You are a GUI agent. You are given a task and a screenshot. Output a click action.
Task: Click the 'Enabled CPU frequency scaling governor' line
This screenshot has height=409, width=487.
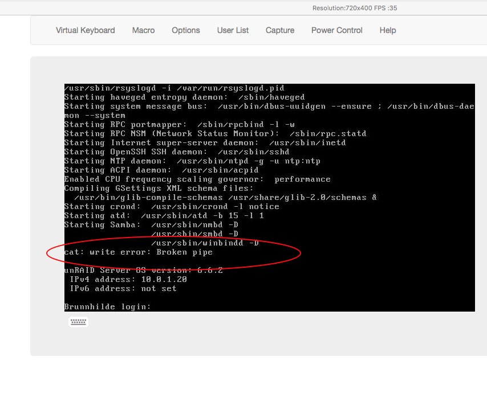pos(197,179)
